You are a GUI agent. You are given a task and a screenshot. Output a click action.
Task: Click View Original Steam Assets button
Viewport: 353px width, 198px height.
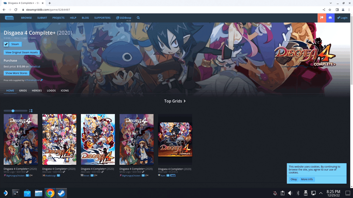click(22, 53)
